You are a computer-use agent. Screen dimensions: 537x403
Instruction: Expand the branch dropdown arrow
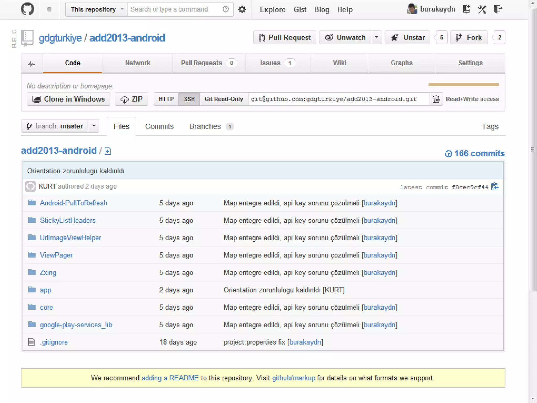pyautogui.click(x=94, y=126)
